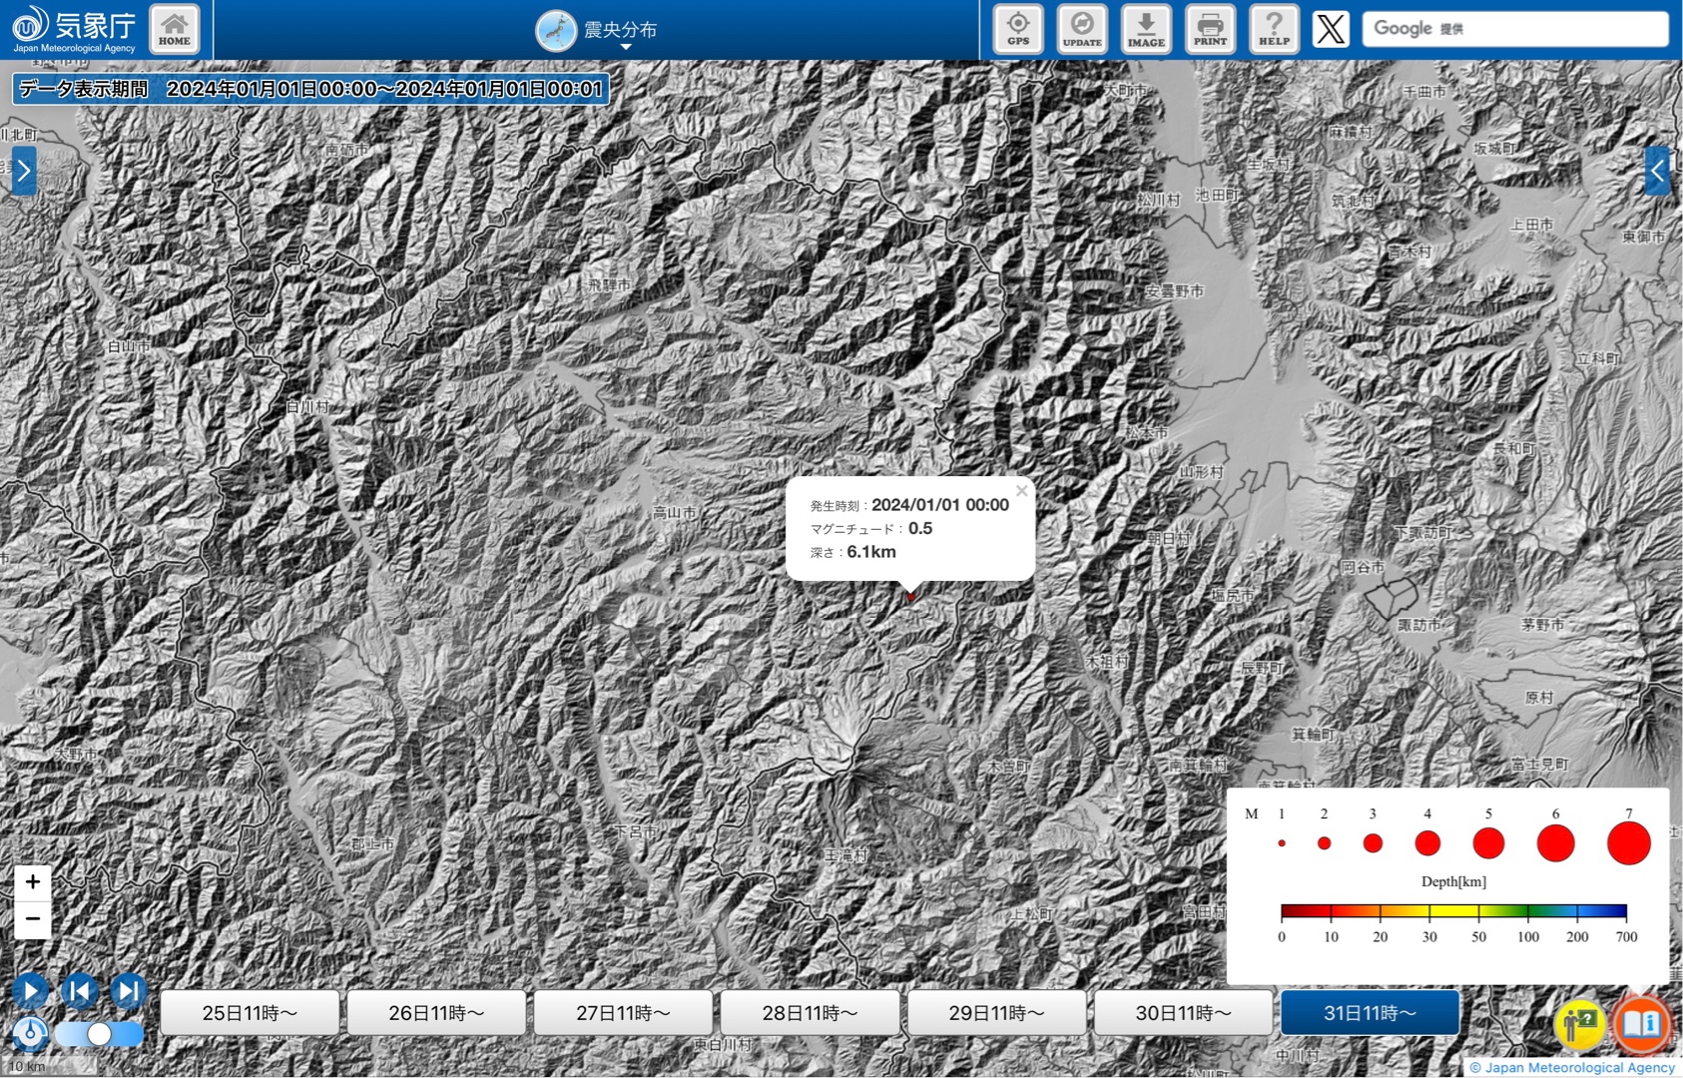Close the earthquake info popup
Image resolution: width=1683 pixels, height=1078 pixels.
[1021, 491]
